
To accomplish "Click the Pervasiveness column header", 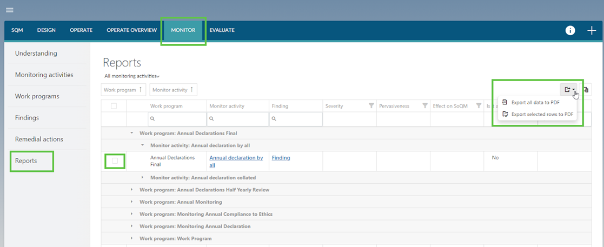I will click(395, 106).
